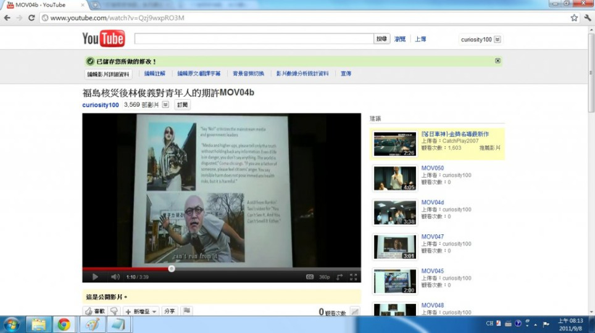Click the video progress bar scrubber
The height and width of the screenshot is (333, 595).
[x=172, y=268]
